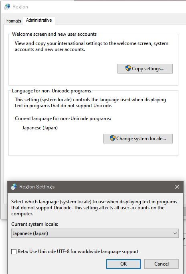
Task: Expand the locale list via the chevron arrow
Action: click(x=175, y=233)
